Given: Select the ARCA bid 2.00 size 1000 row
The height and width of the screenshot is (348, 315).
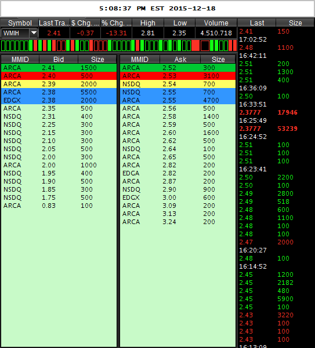Looking at the screenshot, I should tap(59, 165).
